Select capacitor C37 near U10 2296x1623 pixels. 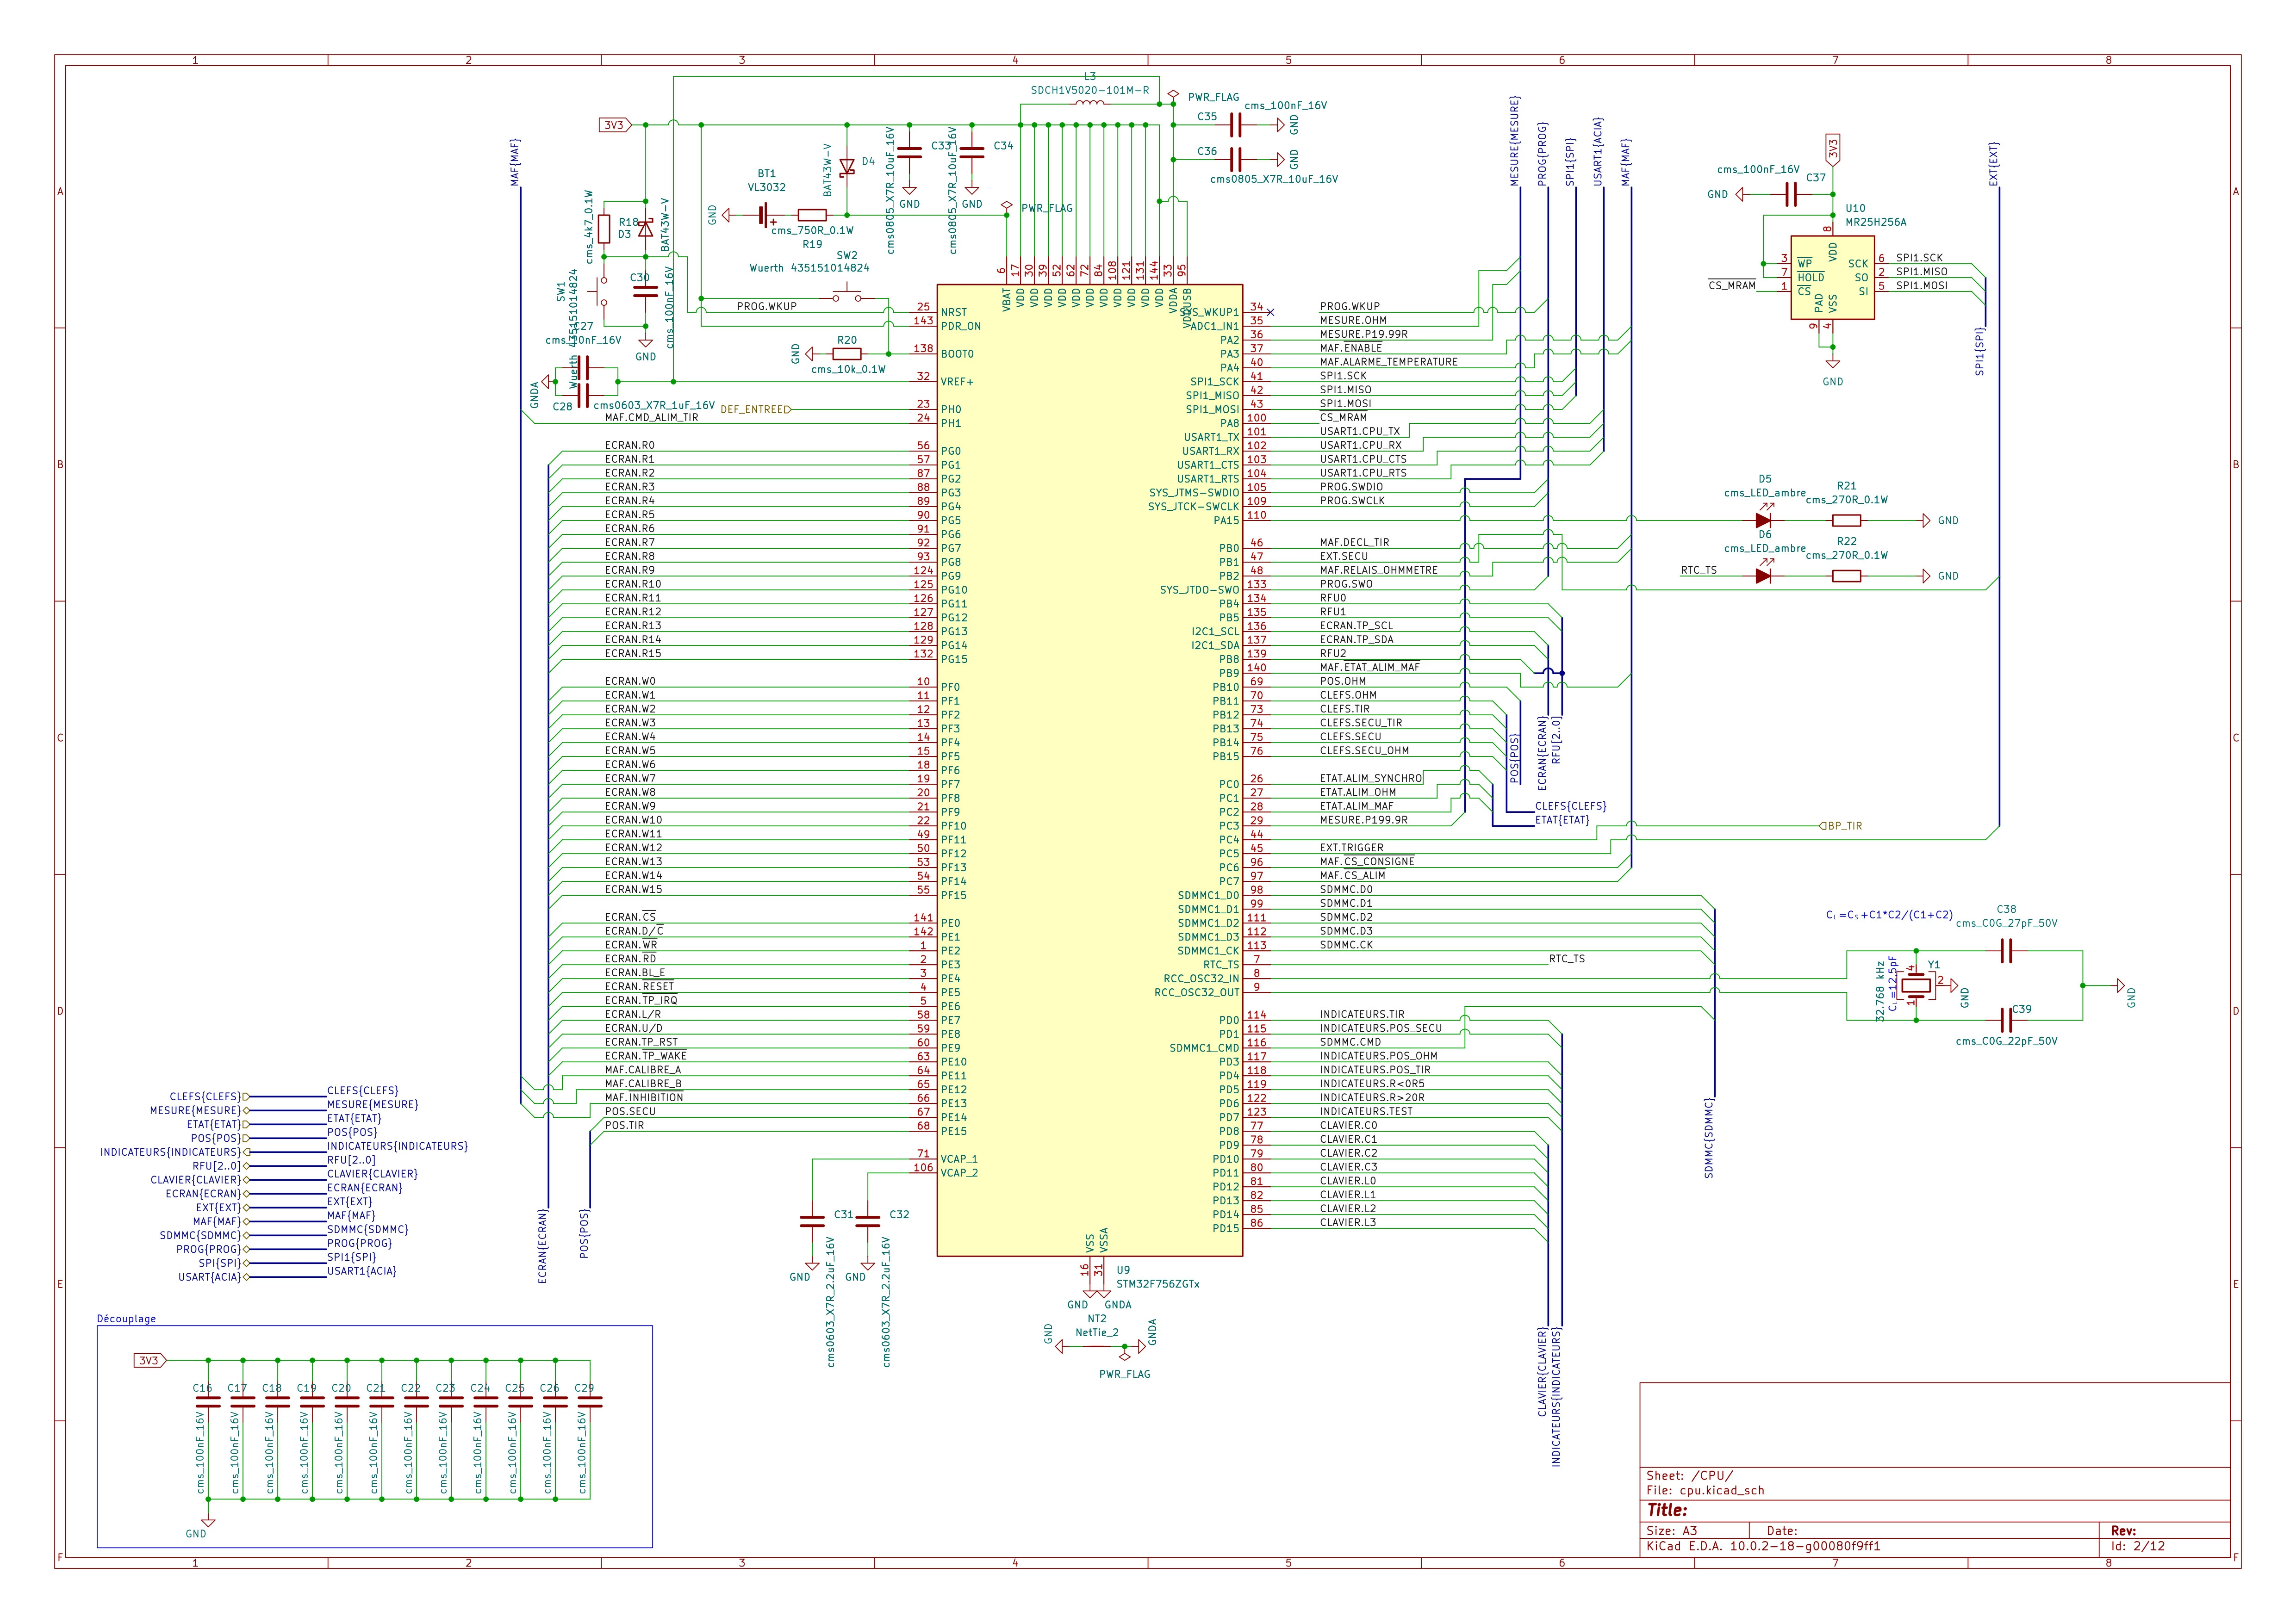coord(1791,194)
